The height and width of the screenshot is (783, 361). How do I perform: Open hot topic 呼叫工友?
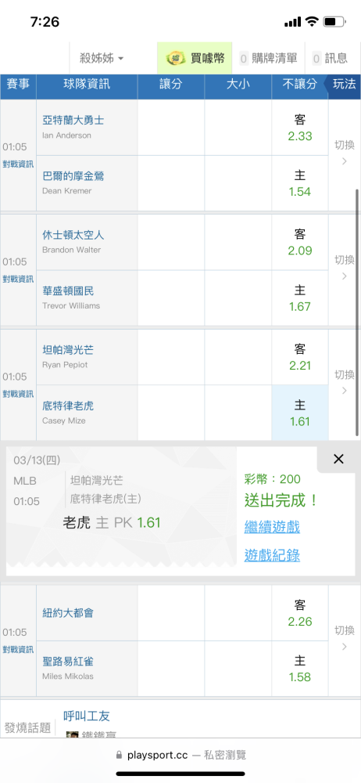(x=87, y=716)
